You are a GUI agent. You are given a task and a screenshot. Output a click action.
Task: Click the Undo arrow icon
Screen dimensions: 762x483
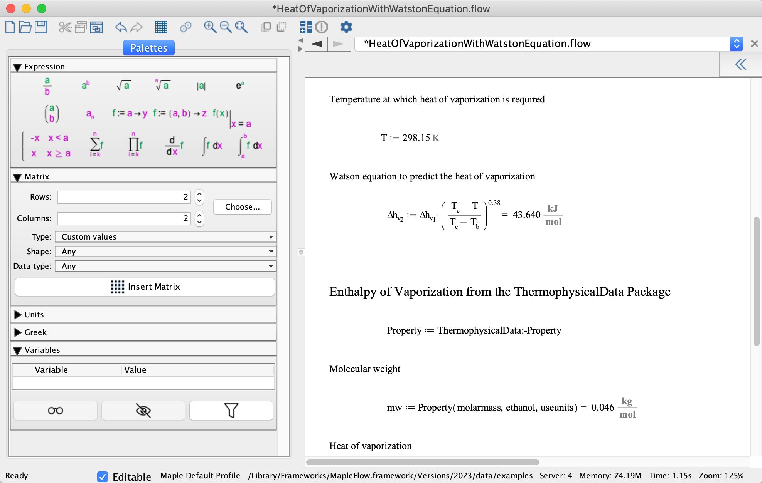[121, 27]
